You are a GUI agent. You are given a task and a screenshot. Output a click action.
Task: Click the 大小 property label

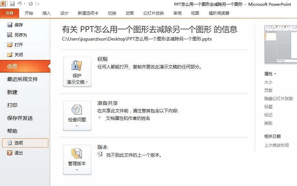click(268, 82)
